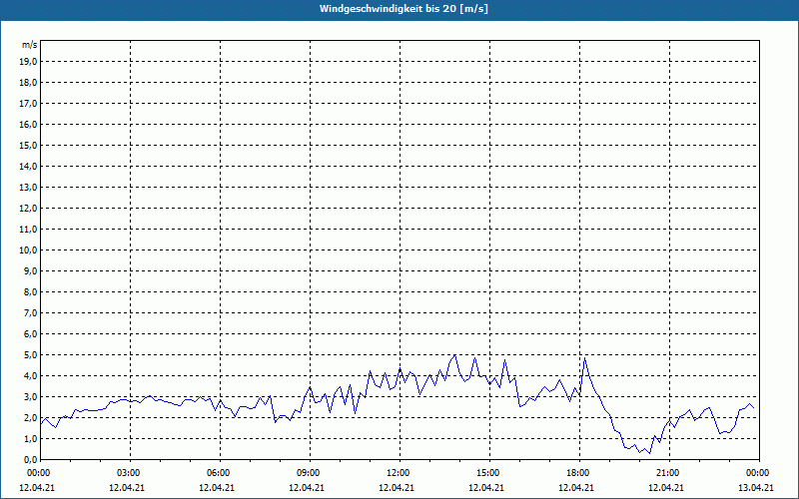Click the 18:00 time label
Viewport: 799px width, 499px height.
(x=579, y=473)
